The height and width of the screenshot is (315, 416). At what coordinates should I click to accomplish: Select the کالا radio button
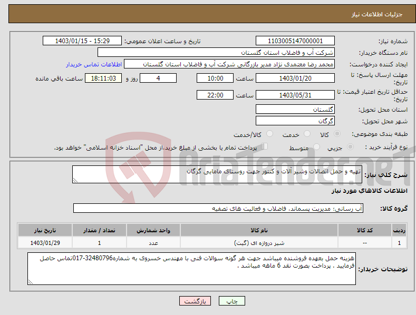337,134
